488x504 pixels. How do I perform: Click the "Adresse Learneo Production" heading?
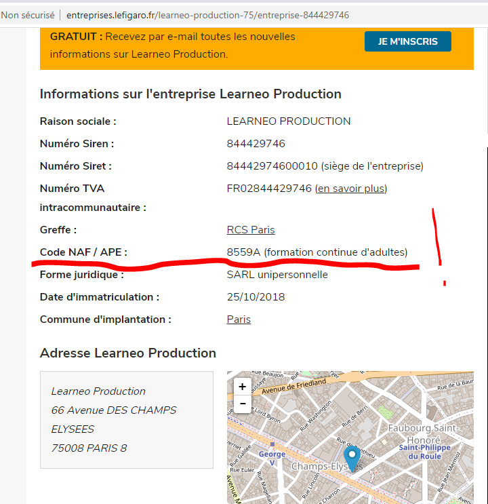(x=128, y=353)
